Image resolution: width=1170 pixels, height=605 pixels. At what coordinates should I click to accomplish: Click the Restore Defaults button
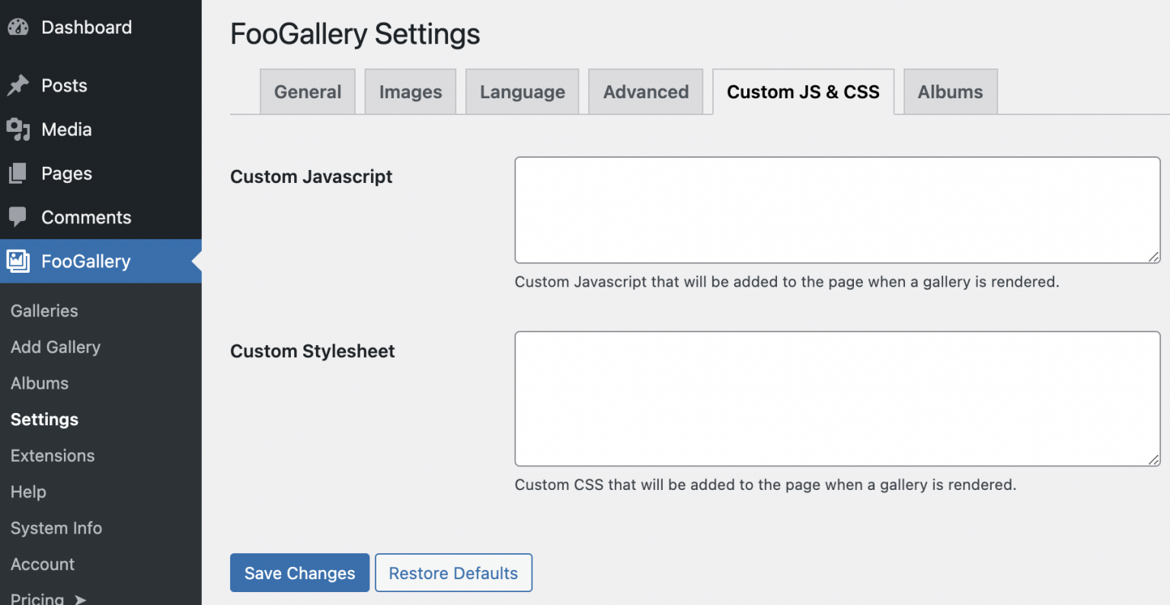coord(453,573)
